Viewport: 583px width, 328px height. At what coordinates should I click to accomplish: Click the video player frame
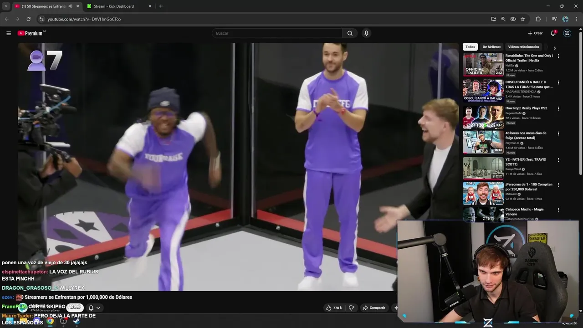238,167
